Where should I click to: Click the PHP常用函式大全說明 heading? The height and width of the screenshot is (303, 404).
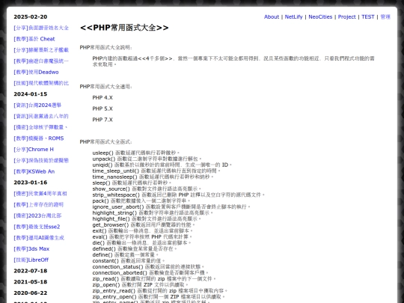105,47
